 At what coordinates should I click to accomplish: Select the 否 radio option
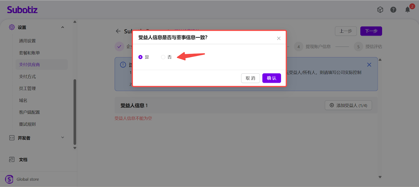tap(163, 57)
